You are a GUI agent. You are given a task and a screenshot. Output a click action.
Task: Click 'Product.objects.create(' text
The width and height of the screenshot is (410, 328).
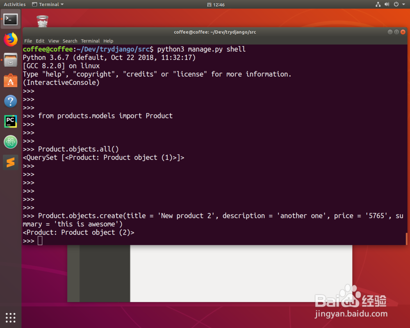click(82, 216)
